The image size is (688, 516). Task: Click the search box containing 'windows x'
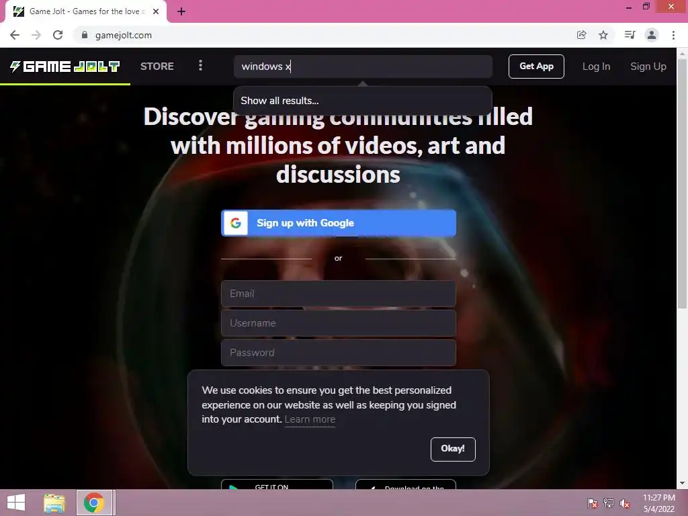click(363, 67)
